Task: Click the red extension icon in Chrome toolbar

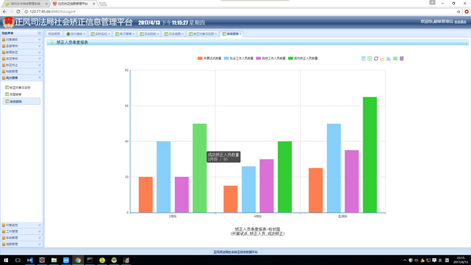Action: pyautogui.click(x=466, y=11)
